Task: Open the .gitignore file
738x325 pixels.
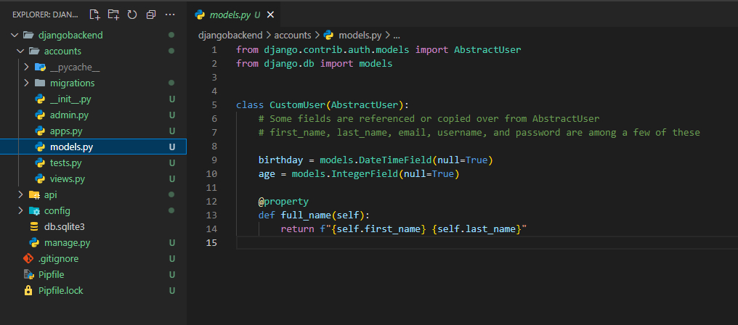Action: 58,258
